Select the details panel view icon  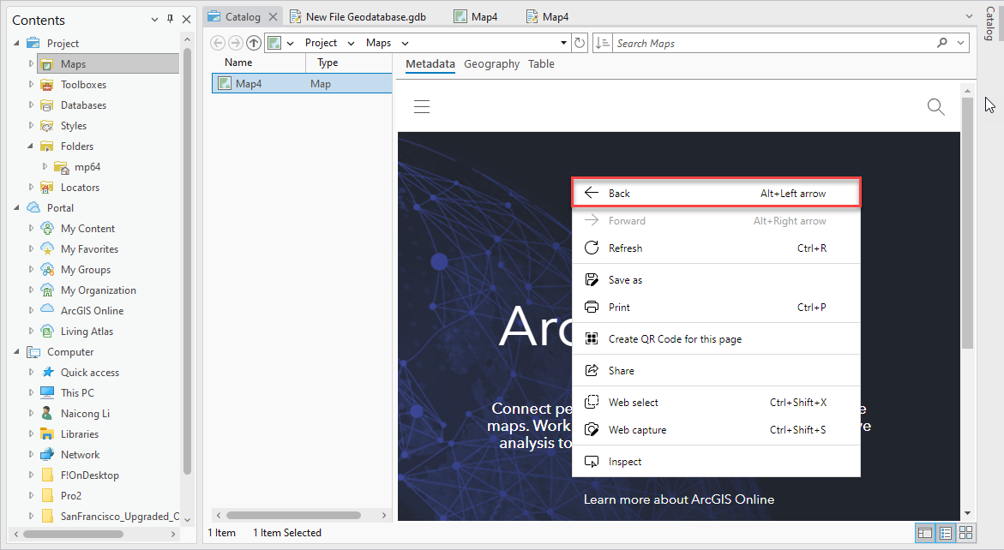click(924, 533)
